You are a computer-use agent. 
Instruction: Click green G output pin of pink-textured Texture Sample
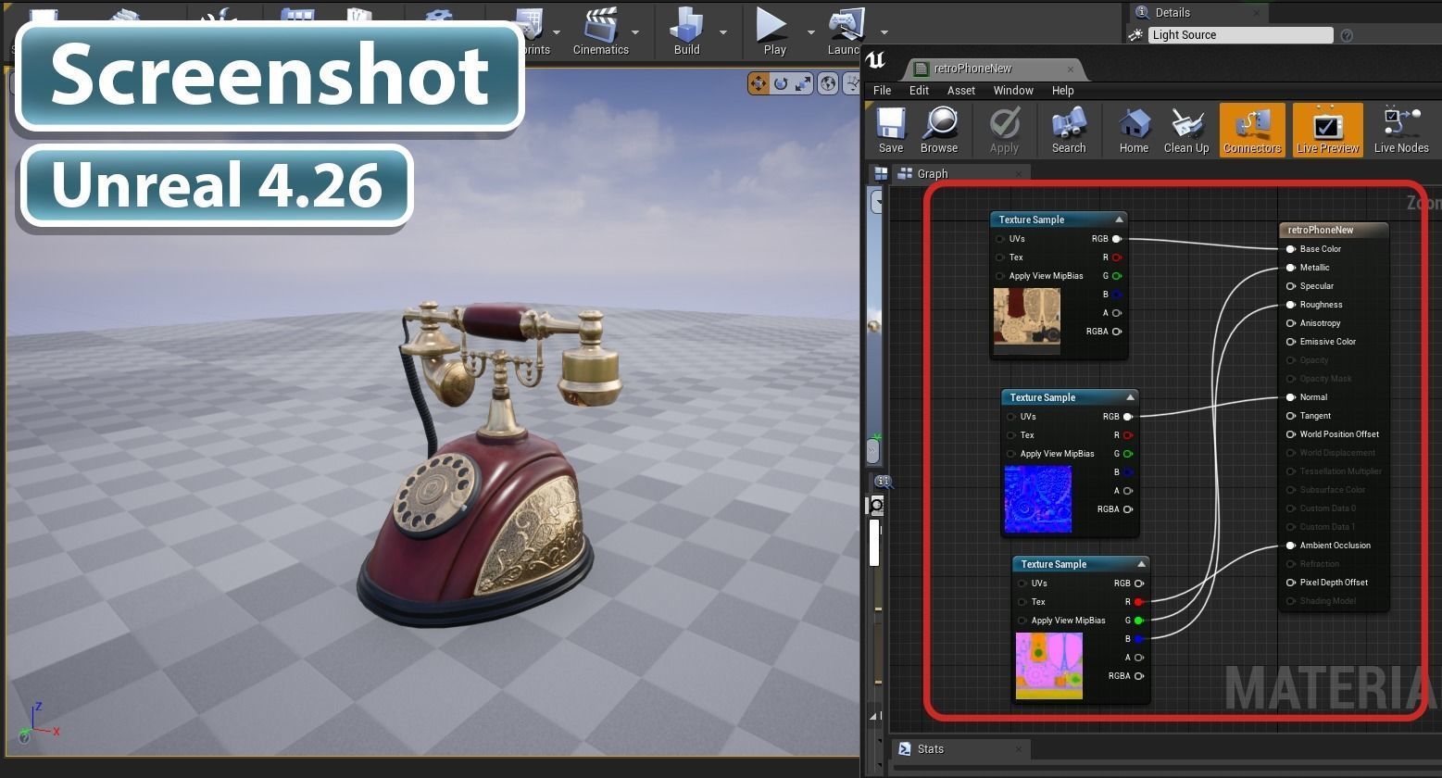point(1139,621)
